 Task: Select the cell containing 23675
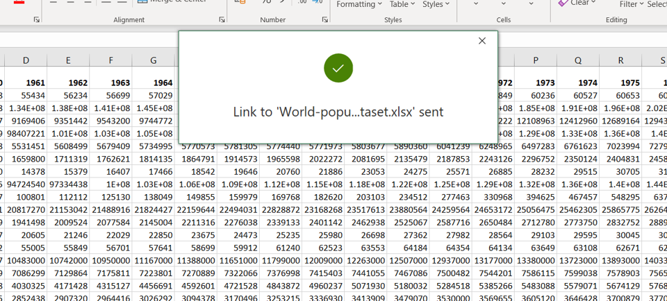point(196,236)
